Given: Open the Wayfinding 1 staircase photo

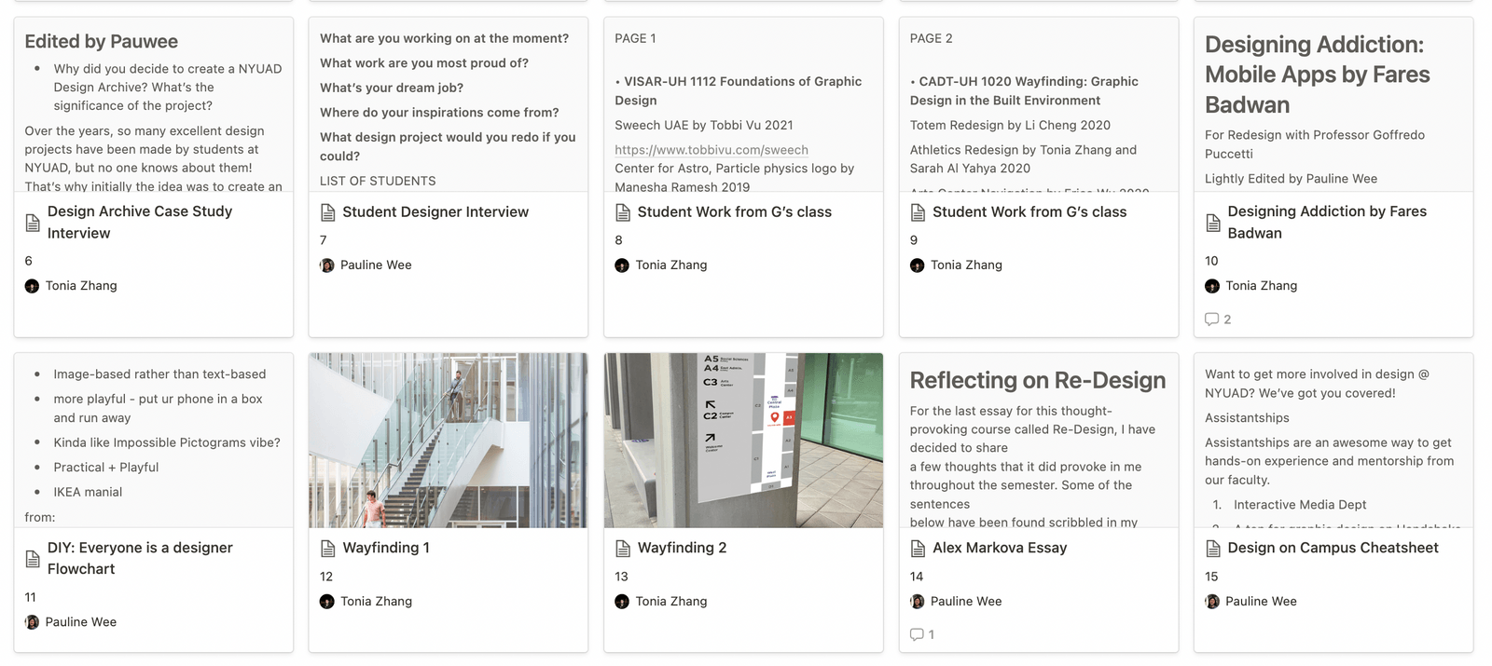Looking at the screenshot, I should (x=448, y=440).
